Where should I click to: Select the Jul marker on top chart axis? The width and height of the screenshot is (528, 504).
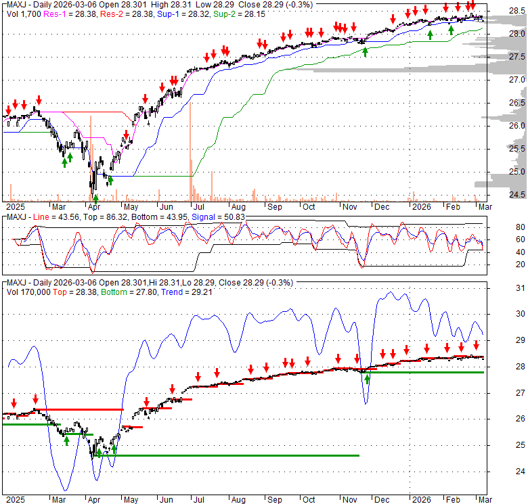200,206
